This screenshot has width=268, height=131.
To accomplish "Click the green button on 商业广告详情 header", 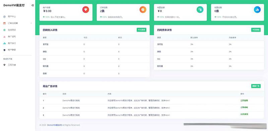I will 256,86.
